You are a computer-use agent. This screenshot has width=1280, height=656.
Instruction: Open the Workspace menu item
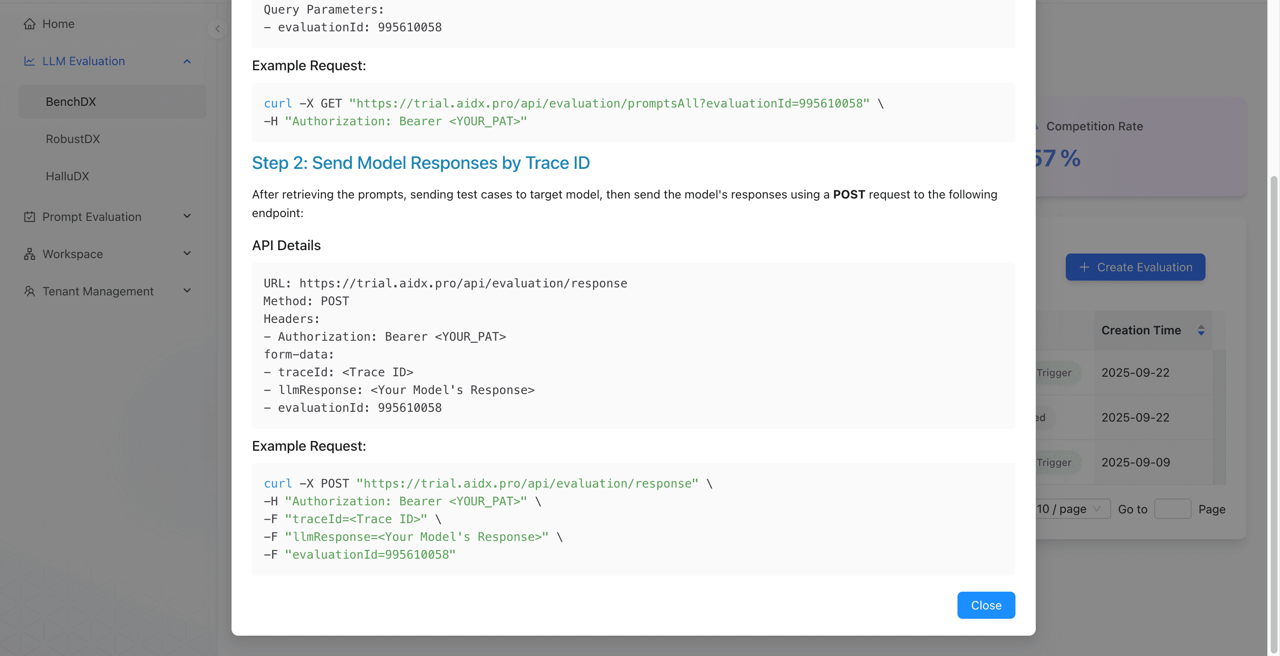point(112,254)
